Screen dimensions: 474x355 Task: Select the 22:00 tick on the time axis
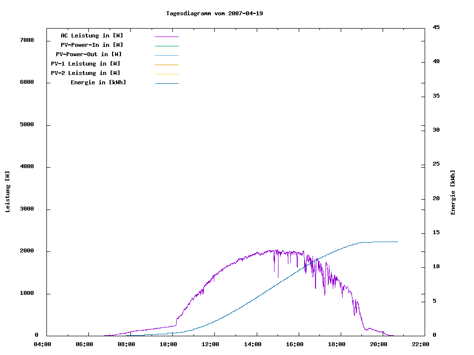[421, 344]
